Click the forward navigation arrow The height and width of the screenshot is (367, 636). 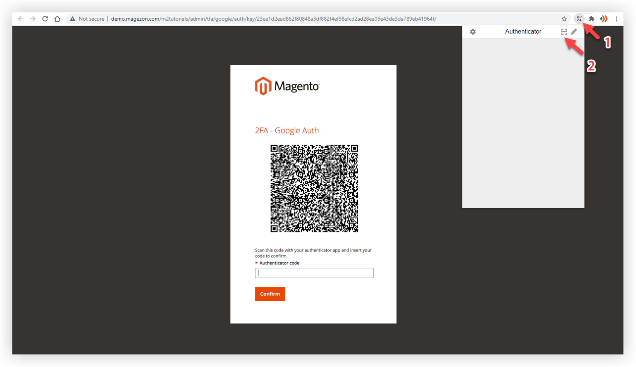pyautogui.click(x=33, y=19)
